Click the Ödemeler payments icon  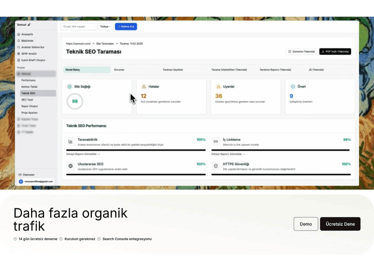pos(20,175)
